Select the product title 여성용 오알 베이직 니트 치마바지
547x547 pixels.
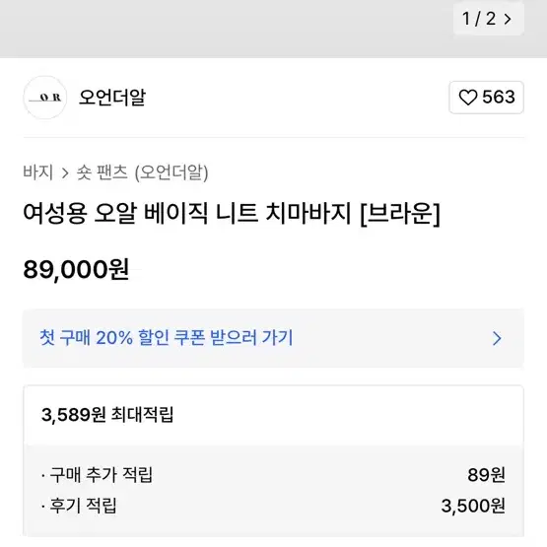(187, 213)
